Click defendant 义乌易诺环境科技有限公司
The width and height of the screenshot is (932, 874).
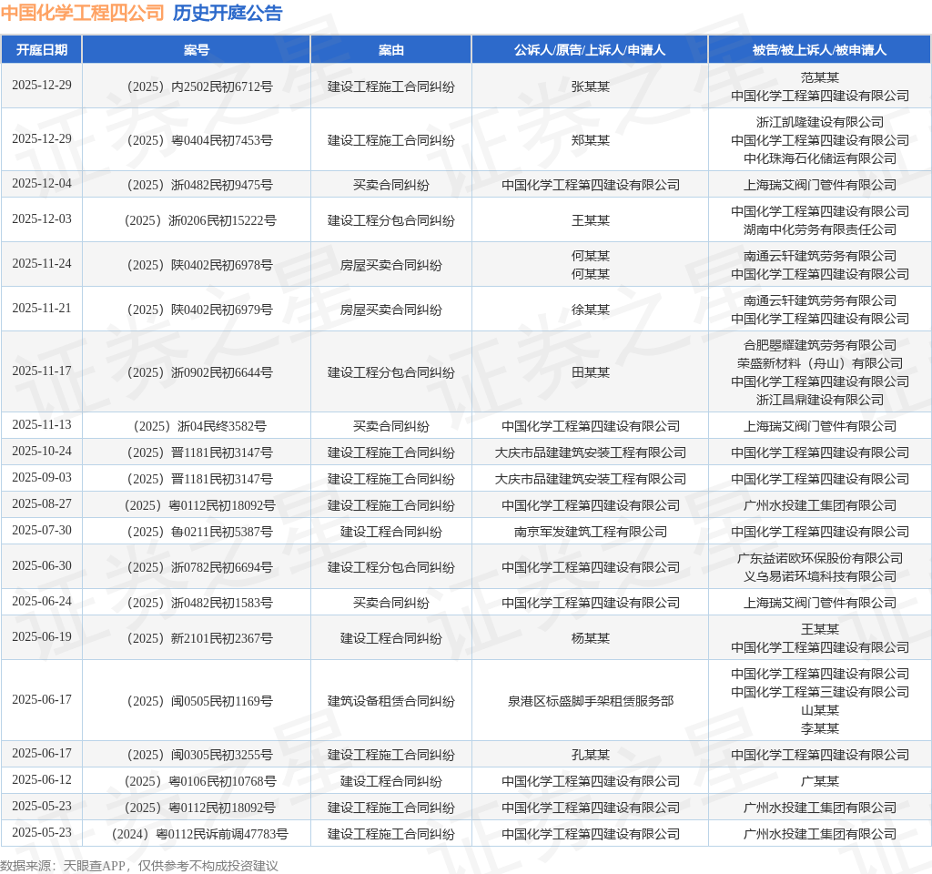tap(820, 576)
